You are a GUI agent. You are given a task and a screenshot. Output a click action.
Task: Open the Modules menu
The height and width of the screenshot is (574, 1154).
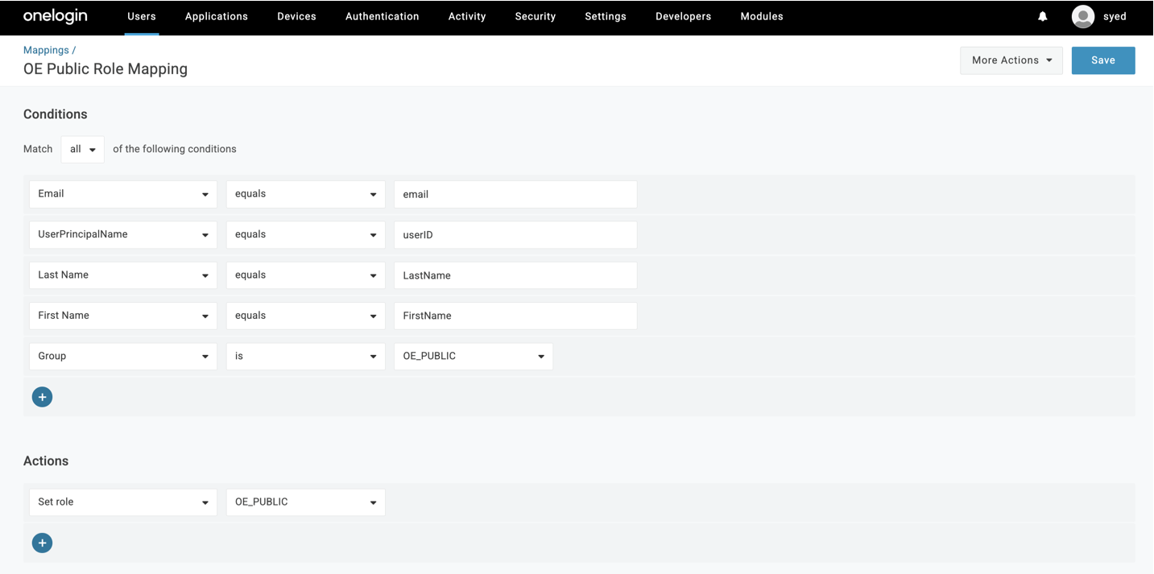pyautogui.click(x=762, y=16)
